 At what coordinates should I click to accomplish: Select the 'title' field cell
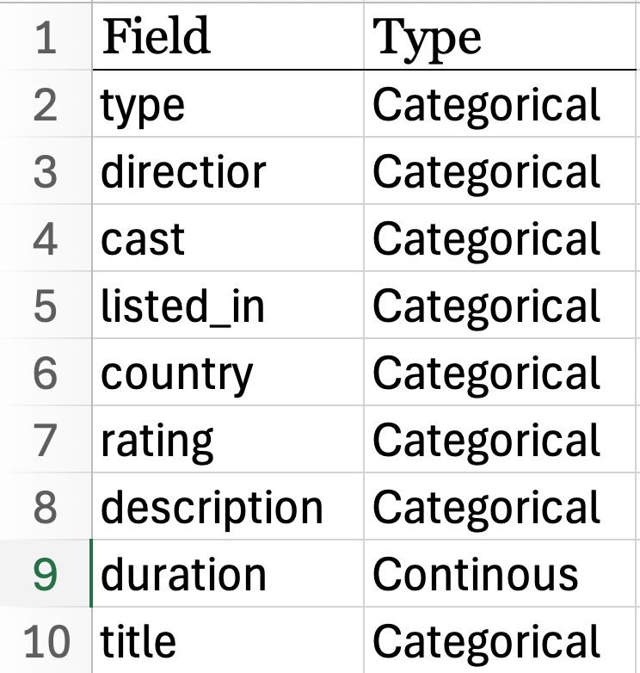(x=227, y=641)
